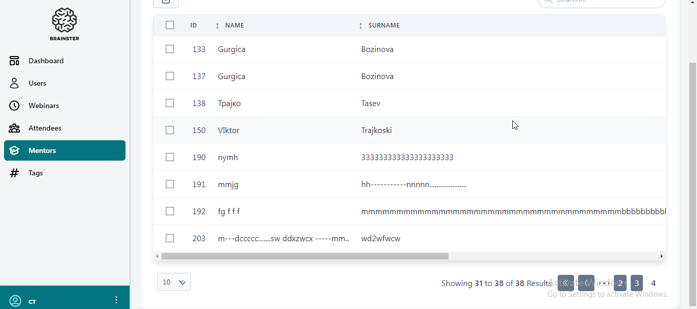Go to pagination page 2
The height and width of the screenshot is (309, 697).
point(620,283)
